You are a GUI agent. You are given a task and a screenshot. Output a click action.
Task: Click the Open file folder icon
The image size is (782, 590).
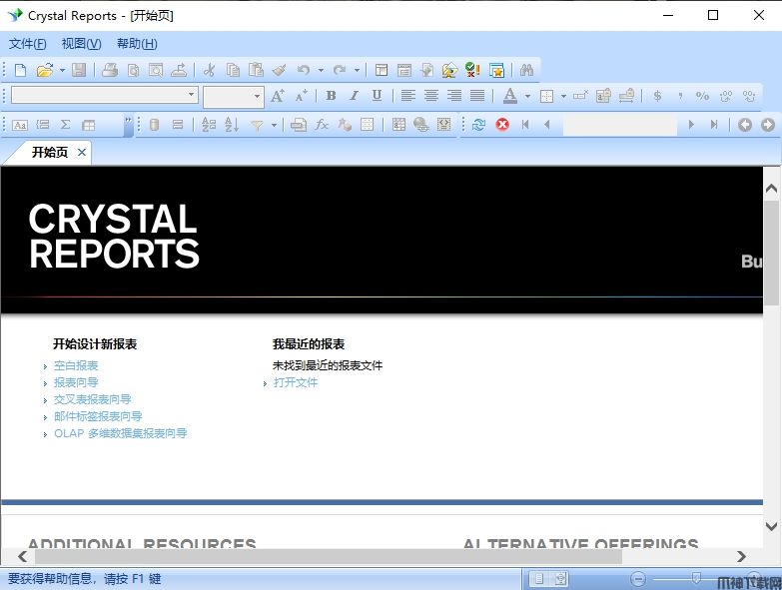coord(44,70)
